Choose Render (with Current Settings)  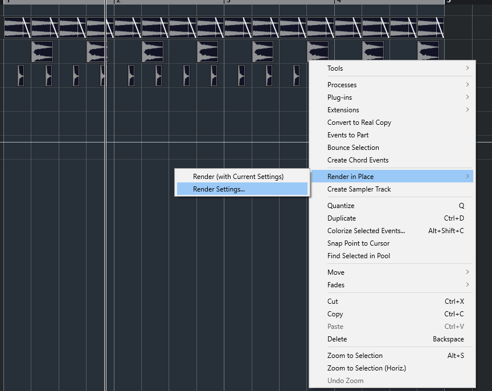(x=238, y=177)
